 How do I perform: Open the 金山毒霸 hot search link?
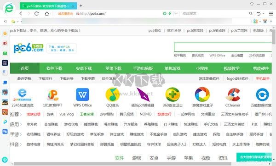237,55
